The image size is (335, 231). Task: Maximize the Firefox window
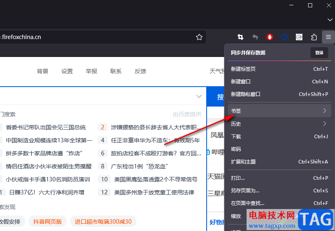pos(310,5)
